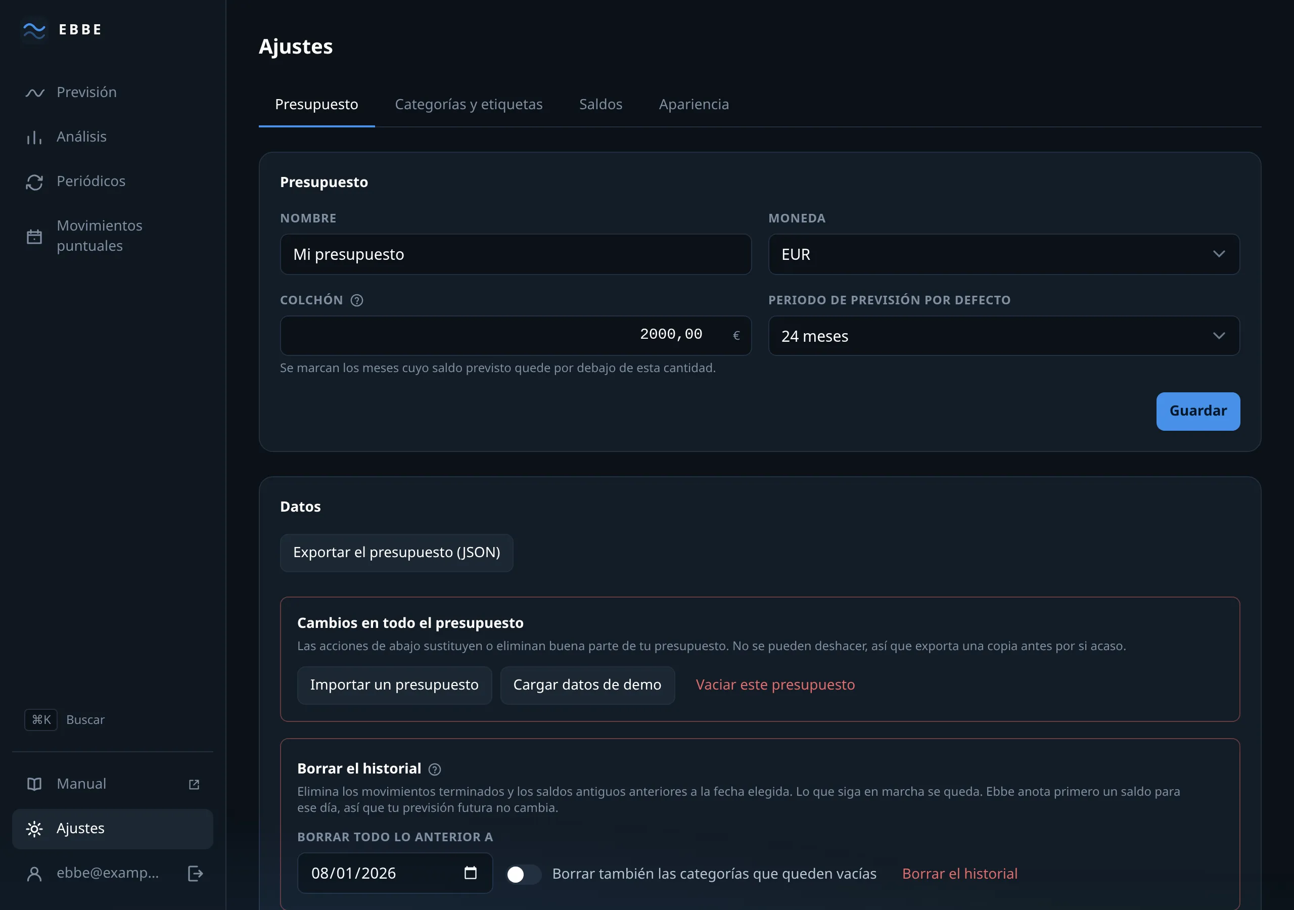The image size is (1294, 910).
Task: Click the Datos section heading
Action: coord(300,507)
